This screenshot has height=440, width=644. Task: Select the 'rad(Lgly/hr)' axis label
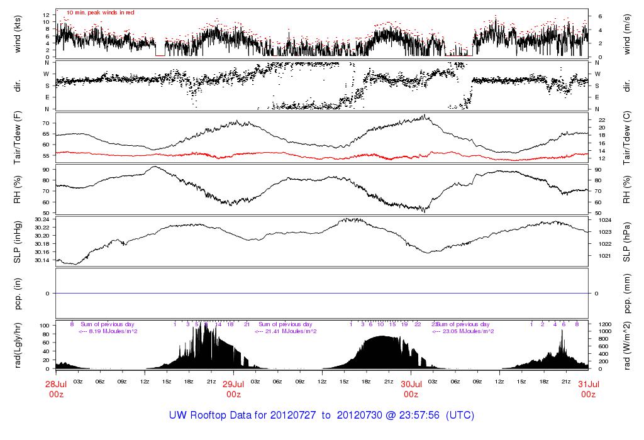(x=17, y=345)
